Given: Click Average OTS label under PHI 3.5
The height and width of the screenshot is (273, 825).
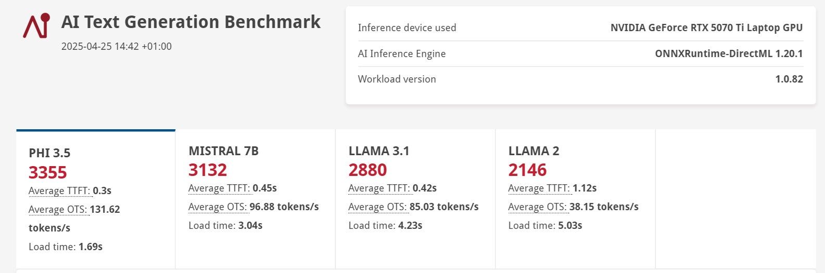Looking at the screenshot, I should [x=58, y=210].
